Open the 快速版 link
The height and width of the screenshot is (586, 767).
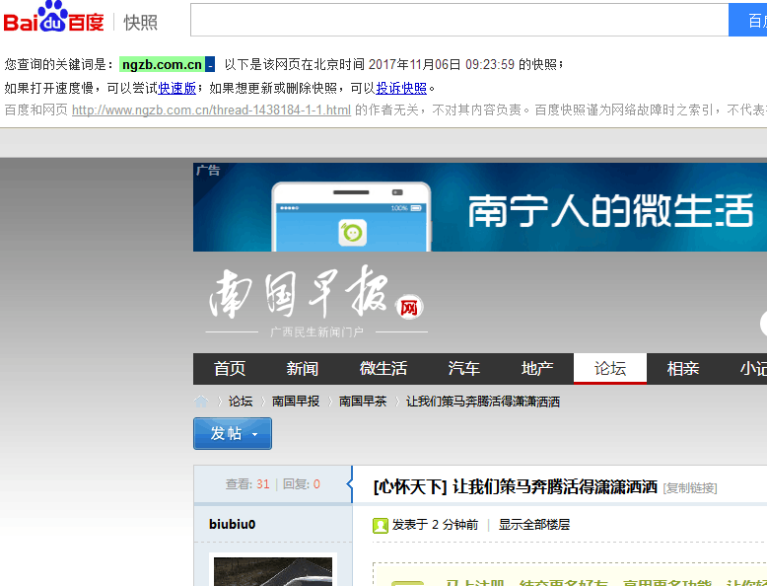(177, 88)
